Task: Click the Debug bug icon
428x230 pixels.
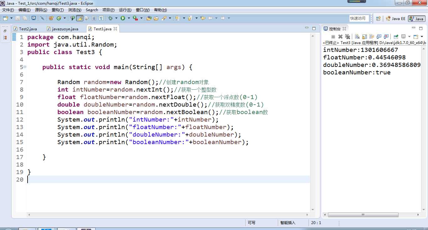Action: pos(110,18)
